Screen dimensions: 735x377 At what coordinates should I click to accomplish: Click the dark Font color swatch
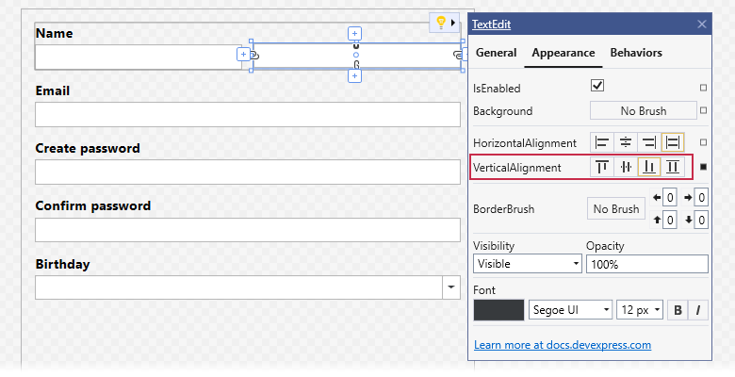(x=498, y=310)
